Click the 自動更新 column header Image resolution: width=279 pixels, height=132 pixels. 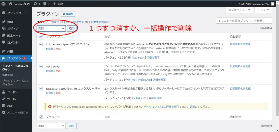point(235,37)
